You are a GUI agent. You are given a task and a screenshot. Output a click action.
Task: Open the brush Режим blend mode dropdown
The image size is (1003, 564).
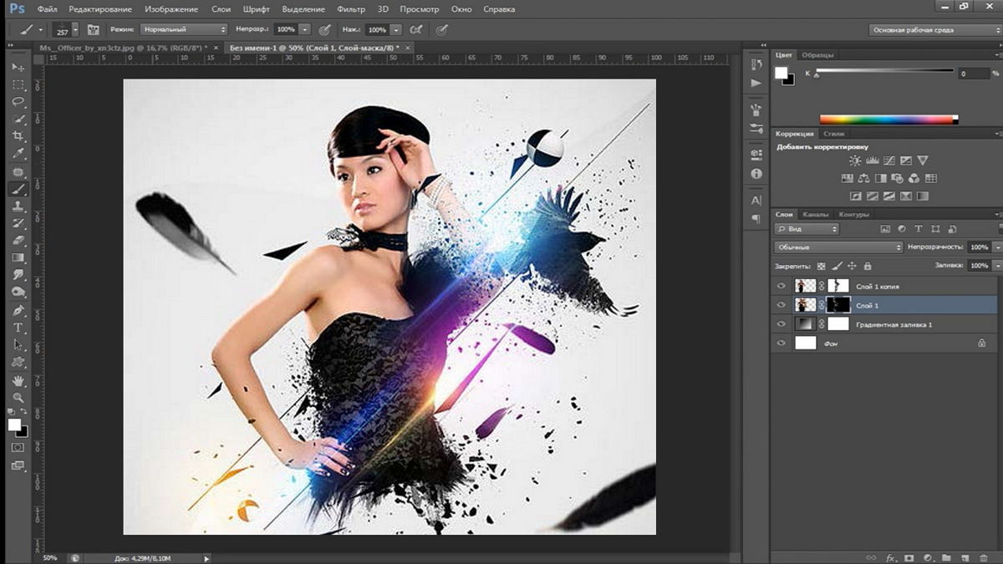coord(183,29)
